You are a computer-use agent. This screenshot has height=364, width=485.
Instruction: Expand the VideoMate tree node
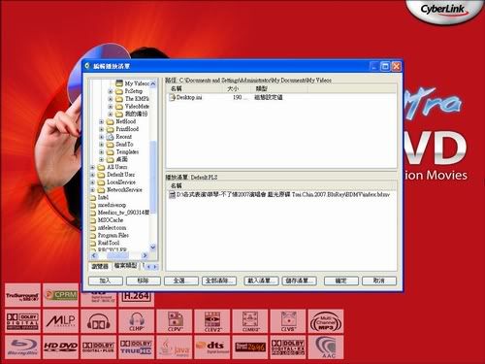[x=111, y=107]
